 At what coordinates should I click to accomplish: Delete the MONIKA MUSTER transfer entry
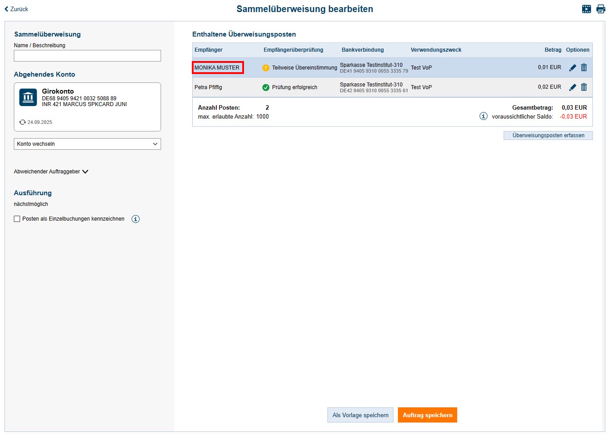pos(584,68)
